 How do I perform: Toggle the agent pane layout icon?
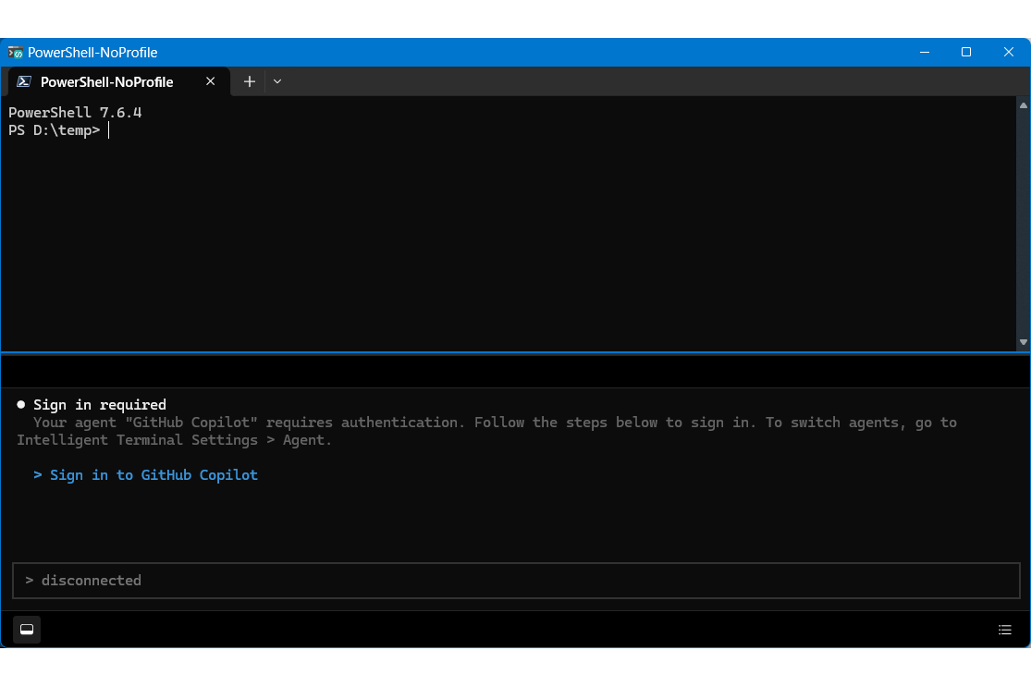(27, 629)
